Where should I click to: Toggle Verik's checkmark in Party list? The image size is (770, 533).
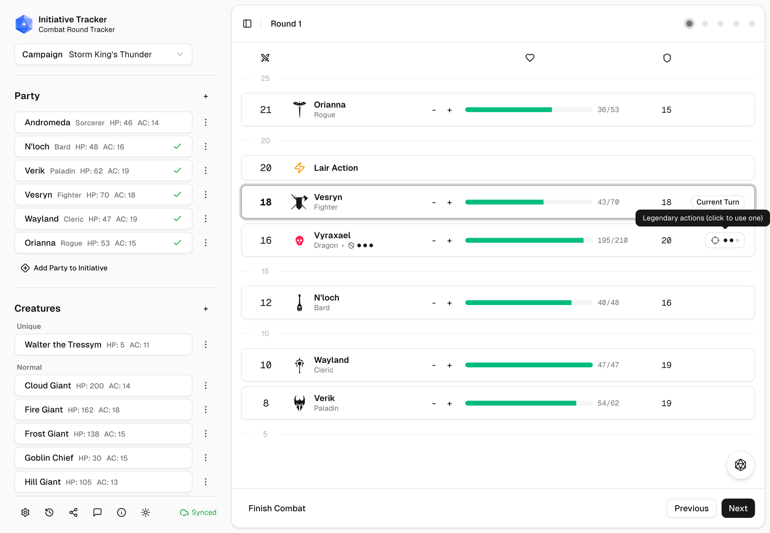click(x=177, y=171)
